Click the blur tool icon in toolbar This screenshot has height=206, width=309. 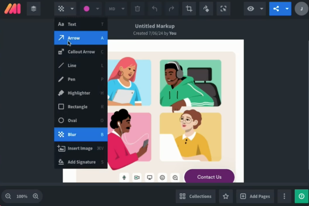61,9
